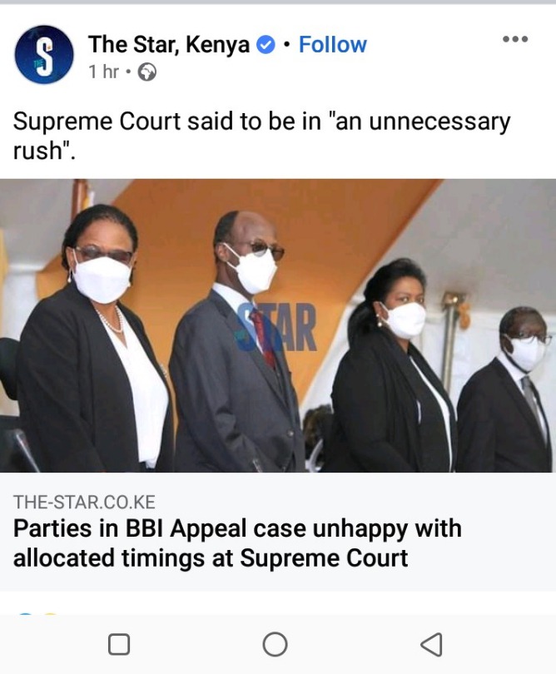Screen dimensions: 556x674
Task: Tap the Android home circle button
Action: click(275, 644)
